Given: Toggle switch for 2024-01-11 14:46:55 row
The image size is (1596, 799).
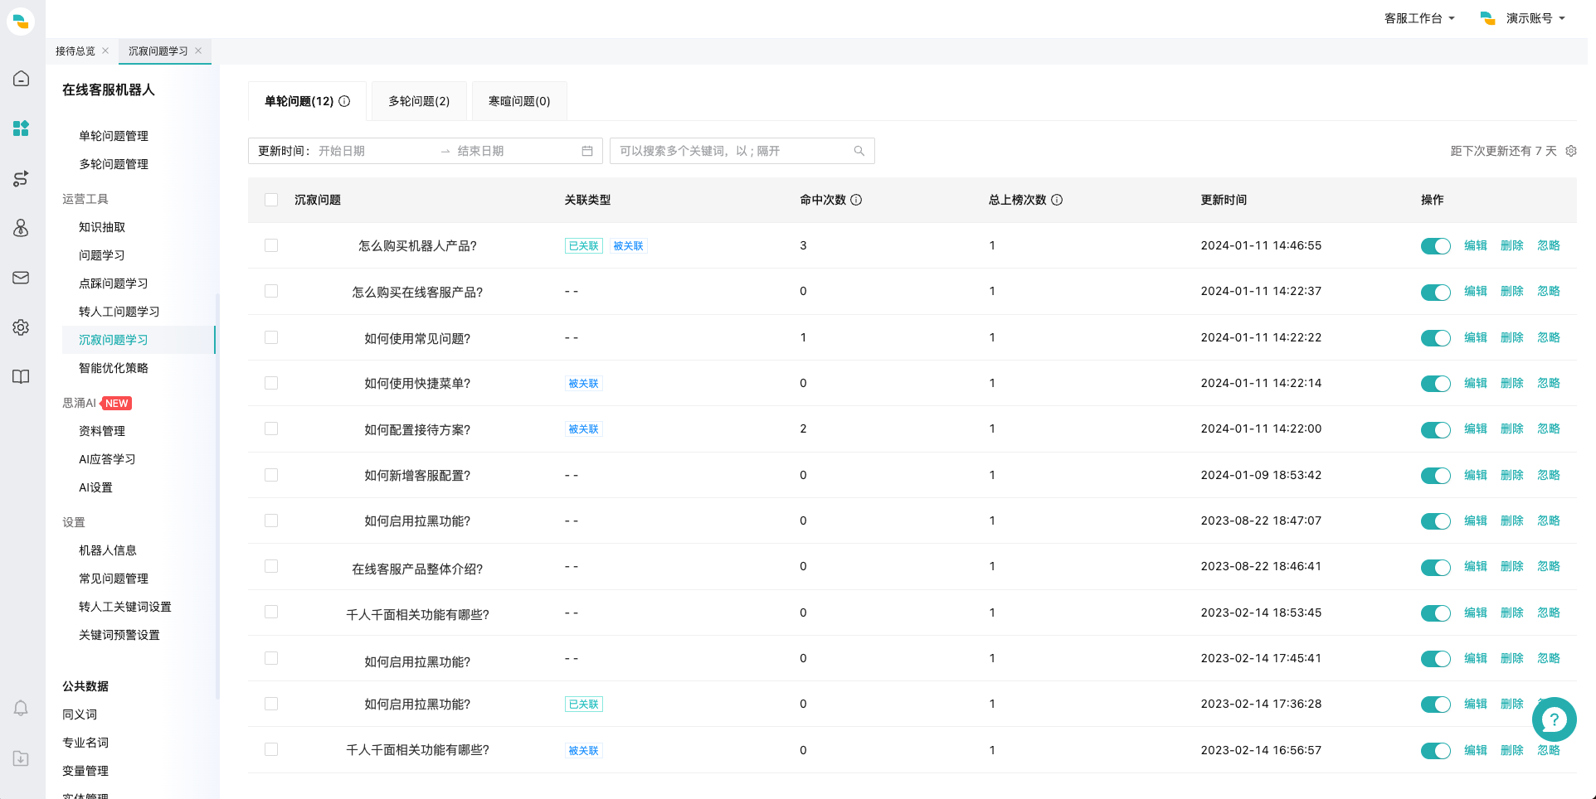Looking at the screenshot, I should tap(1435, 246).
